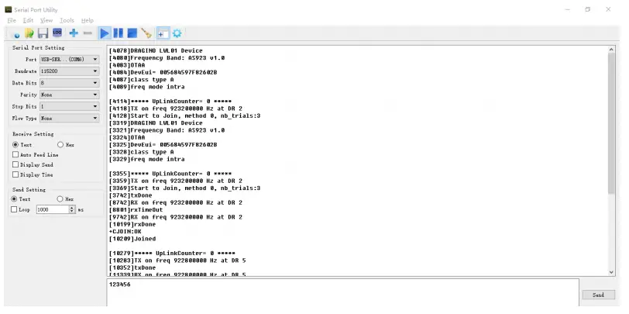
Task: Select Hex in Receive Setting
Action: tap(66, 144)
